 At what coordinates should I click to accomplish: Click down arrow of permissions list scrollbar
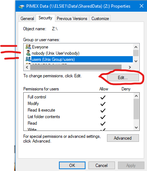coord(136,128)
